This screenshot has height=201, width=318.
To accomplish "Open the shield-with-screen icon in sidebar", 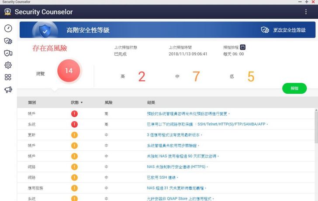I will click(8, 53).
